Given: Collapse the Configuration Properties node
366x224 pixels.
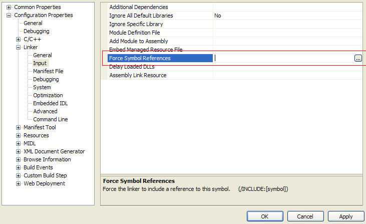Looking at the screenshot, I should pyautogui.click(x=9, y=15).
